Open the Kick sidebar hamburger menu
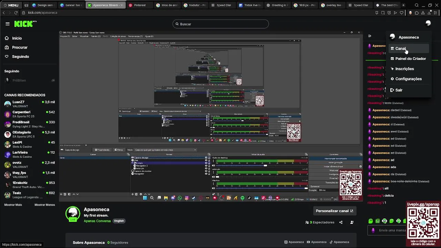Viewport: 441px width, 248px height. point(8,24)
